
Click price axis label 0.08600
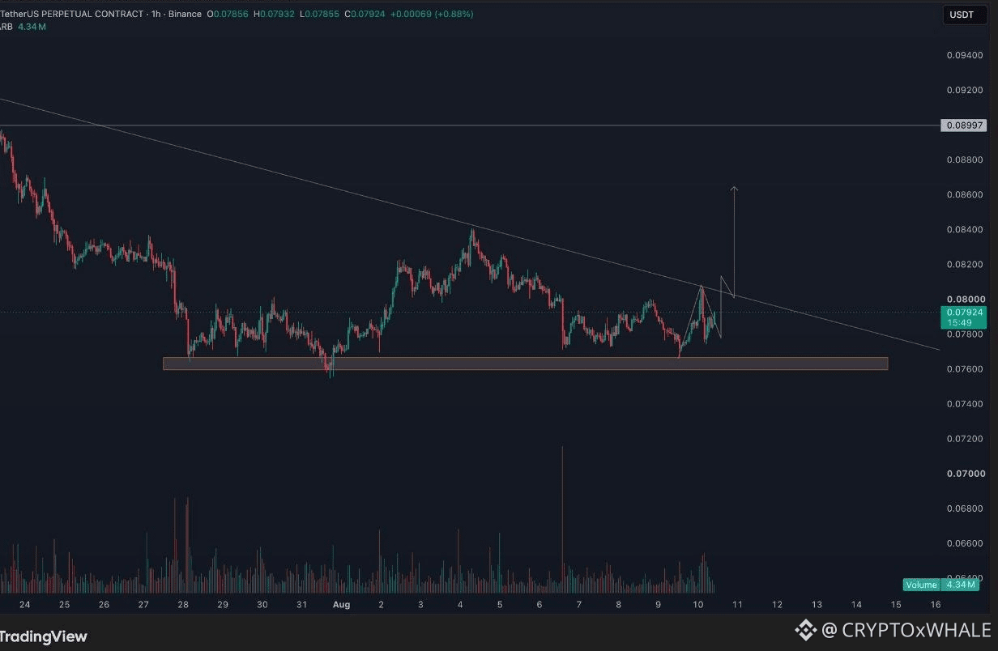964,194
